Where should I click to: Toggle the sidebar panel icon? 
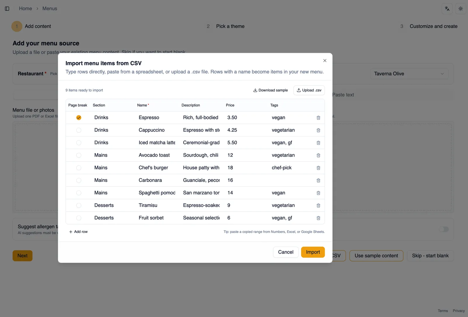click(7, 8)
